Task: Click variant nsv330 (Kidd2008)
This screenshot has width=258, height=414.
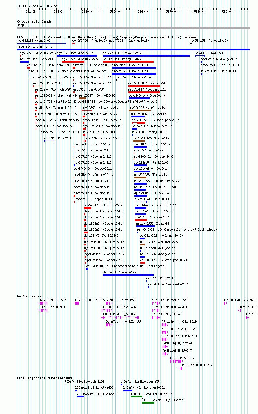Action: tap(59, 138)
